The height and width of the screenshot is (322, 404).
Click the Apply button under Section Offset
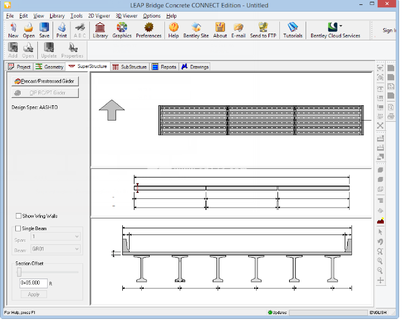tap(34, 294)
